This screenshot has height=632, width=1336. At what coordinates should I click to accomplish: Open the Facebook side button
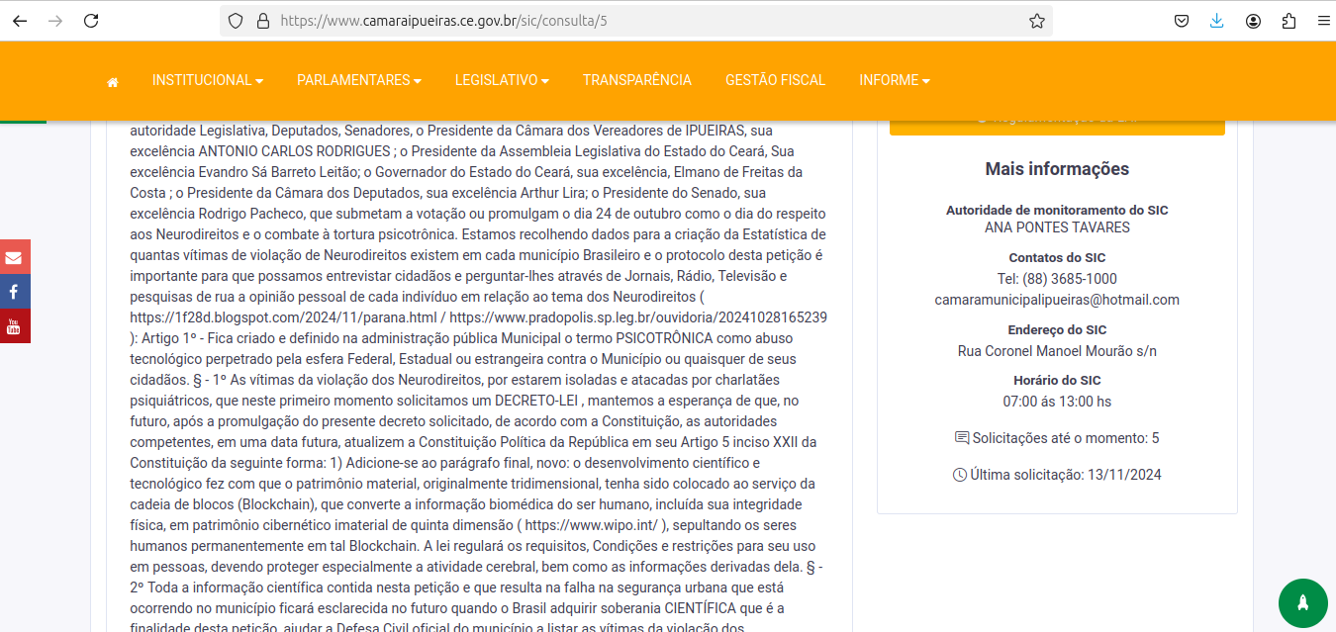[x=14, y=292]
